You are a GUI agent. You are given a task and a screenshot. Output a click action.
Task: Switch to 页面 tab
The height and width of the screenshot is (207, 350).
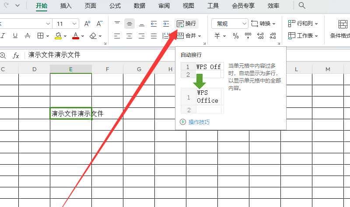tap(90, 6)
